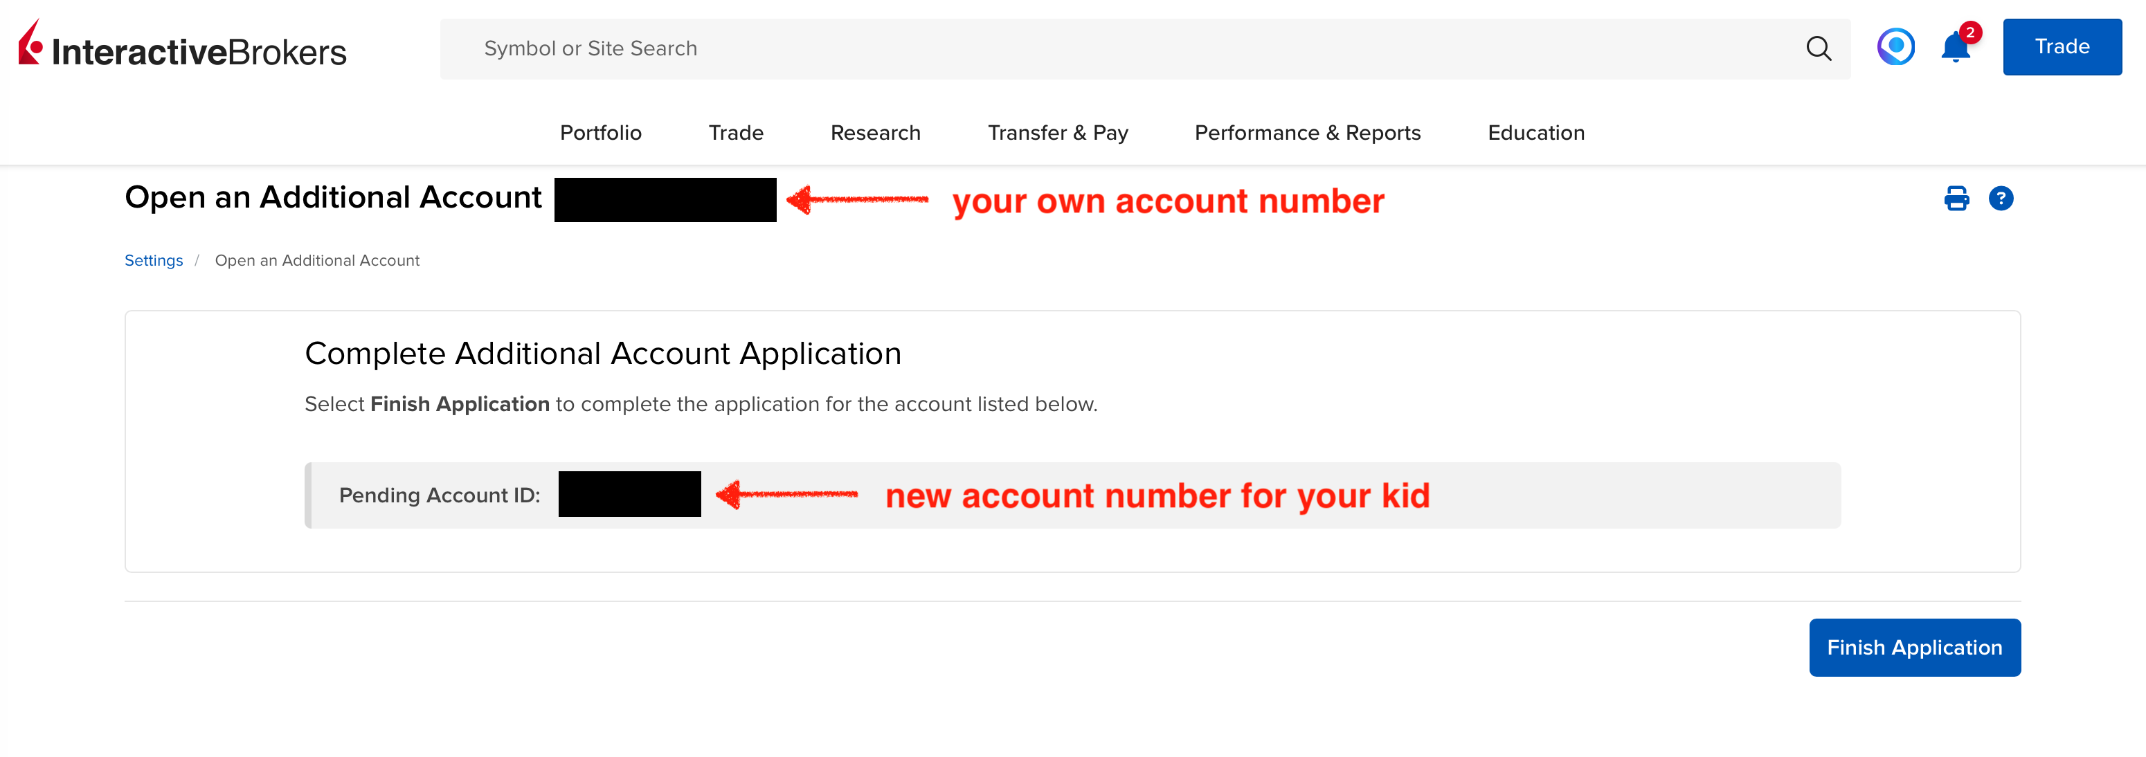Viewport: 2146px width, 757px height.
Task: Click the Complete Additional Account Application heading
Action: [602, 354]
